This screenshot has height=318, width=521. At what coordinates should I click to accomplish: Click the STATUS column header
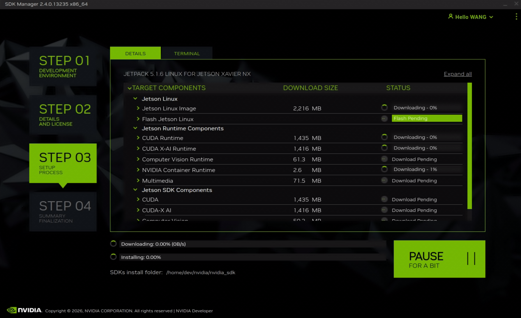(x=398, y=88)
